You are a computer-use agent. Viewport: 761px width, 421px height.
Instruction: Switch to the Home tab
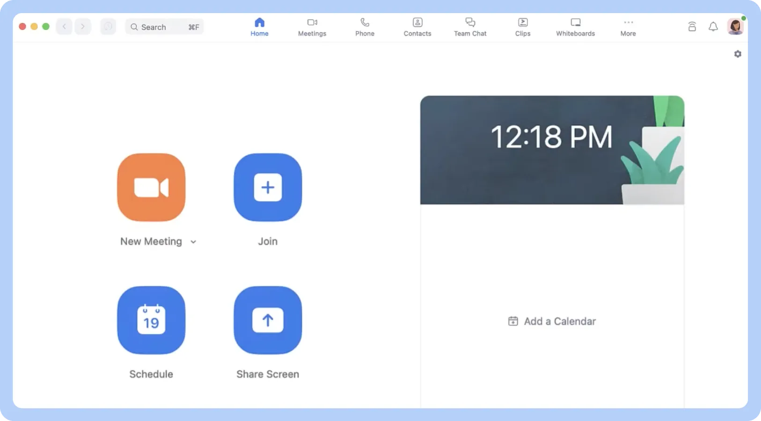(x=259, y=27)
